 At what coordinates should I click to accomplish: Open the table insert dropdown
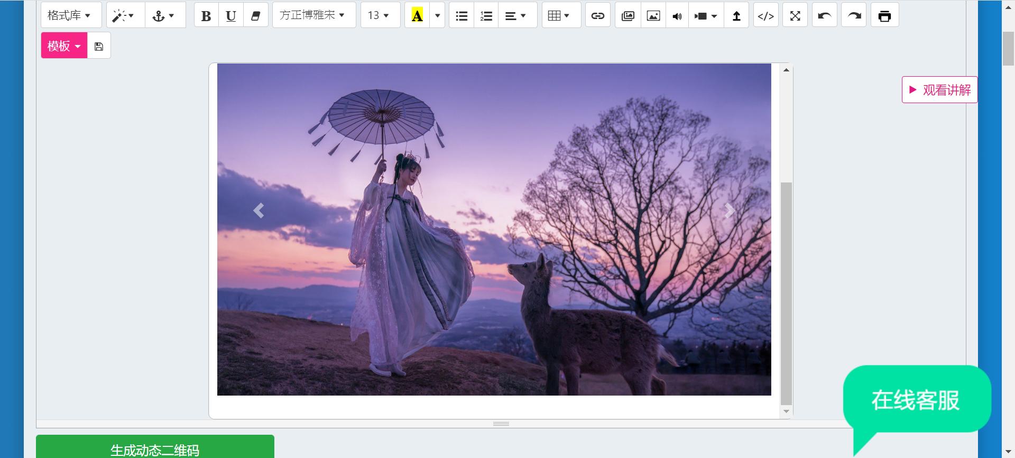point(560,16)
